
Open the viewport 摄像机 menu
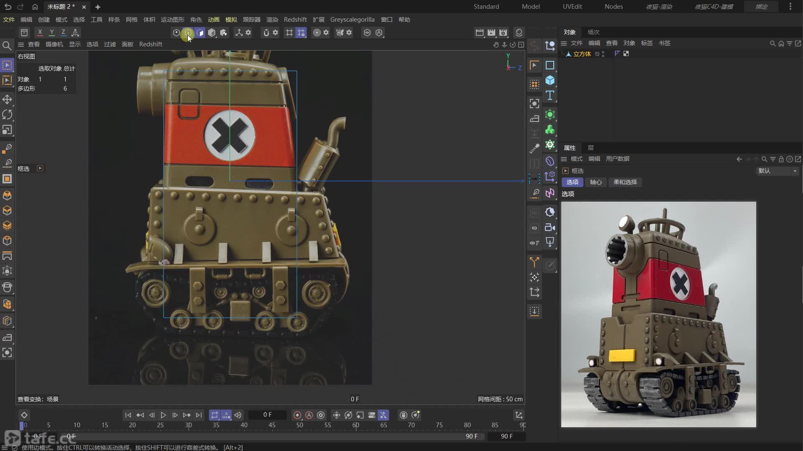[54, 44]
